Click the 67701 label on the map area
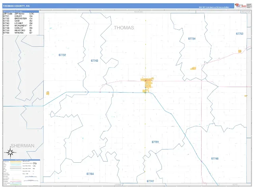254x190 pixels. pos(155,142)
